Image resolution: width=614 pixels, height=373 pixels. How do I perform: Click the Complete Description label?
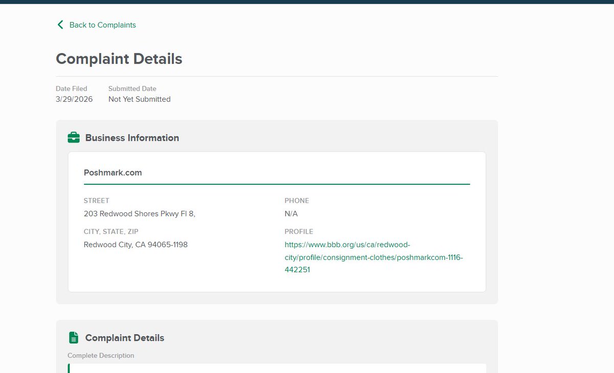pyautogui.click(x=101, y=356)
